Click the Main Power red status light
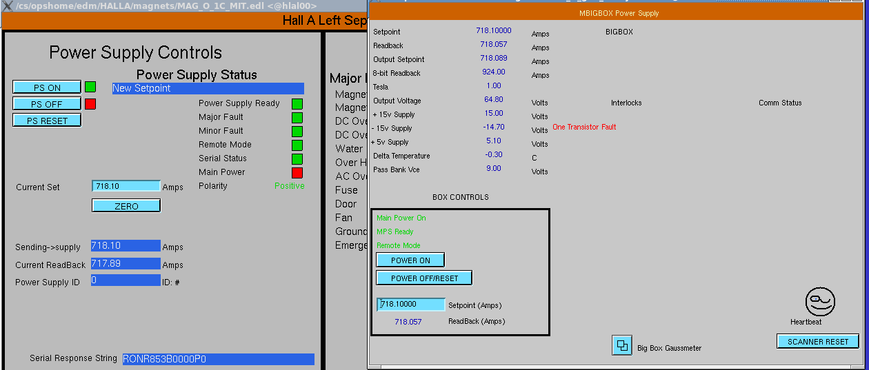Viewport: 869px width, 370px height. click(x=297, y=173)
